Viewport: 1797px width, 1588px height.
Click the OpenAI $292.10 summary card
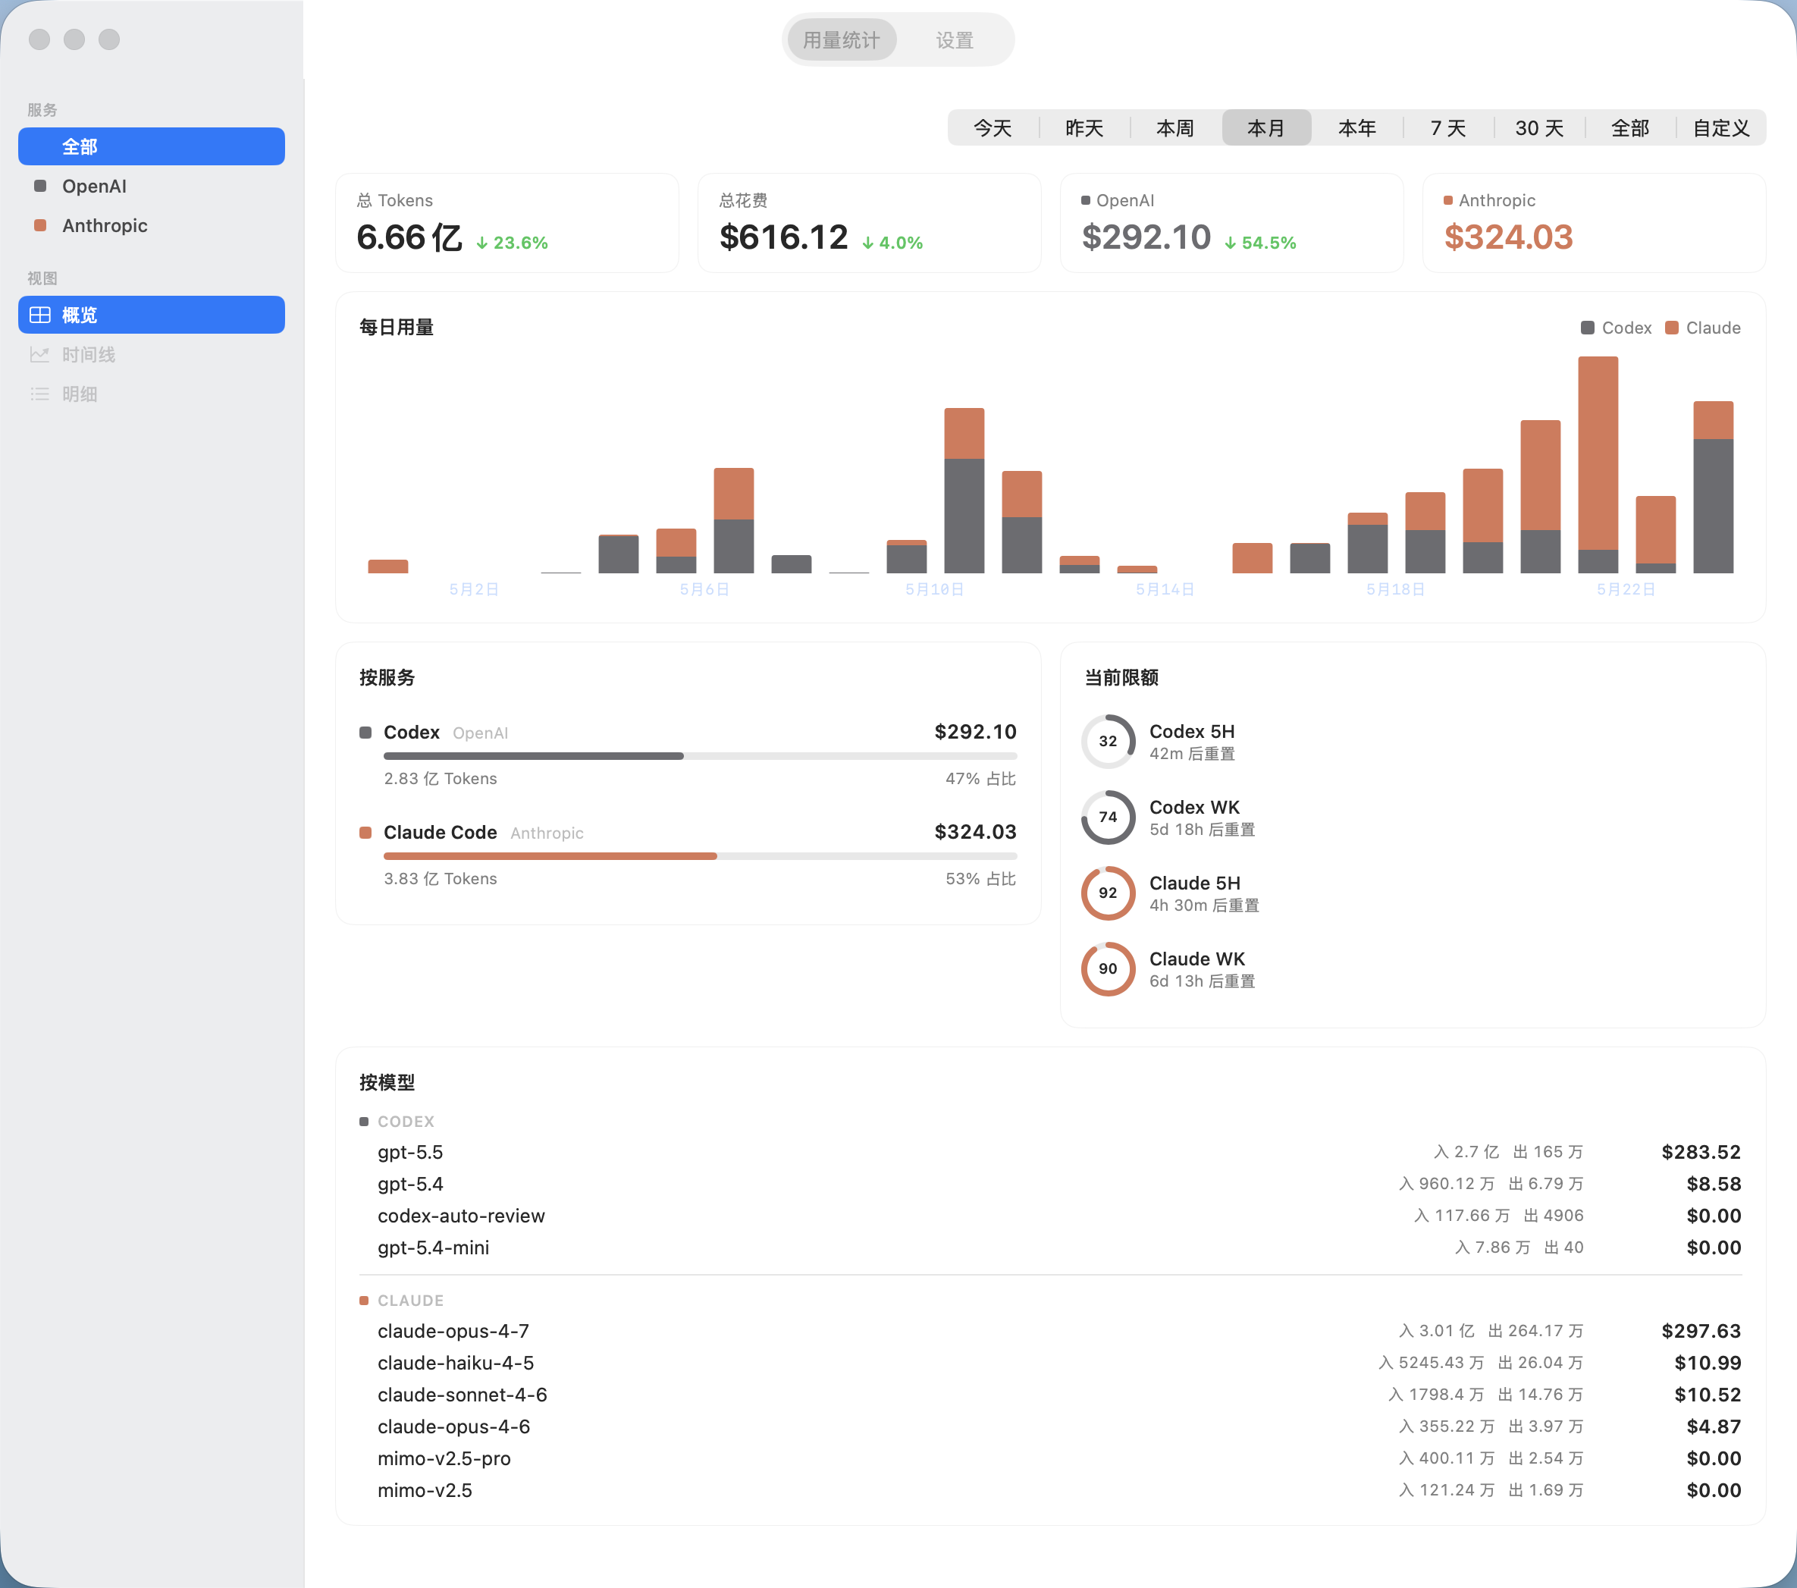pos(1231,224)
